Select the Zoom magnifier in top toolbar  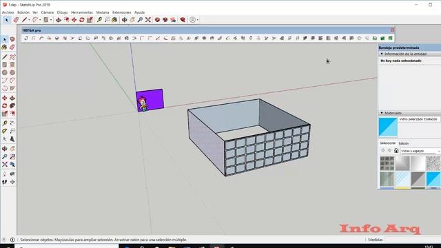[x=140, y=20]
